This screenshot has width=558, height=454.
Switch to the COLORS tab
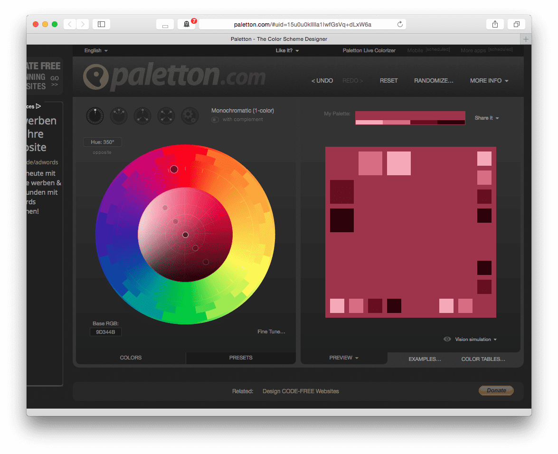[x=131, y=358]
